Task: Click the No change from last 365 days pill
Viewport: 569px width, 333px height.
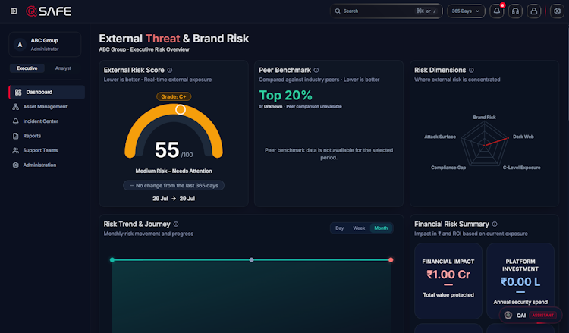Action: (174, 185)
